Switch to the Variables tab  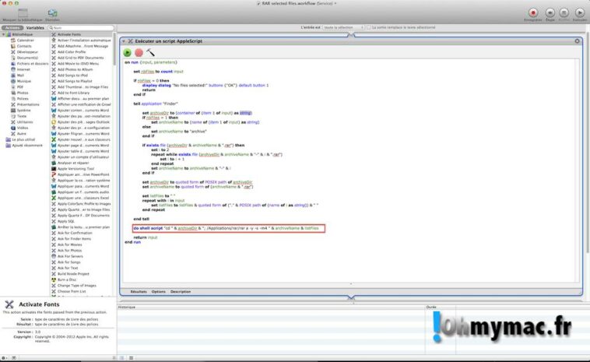click(36, 27)
